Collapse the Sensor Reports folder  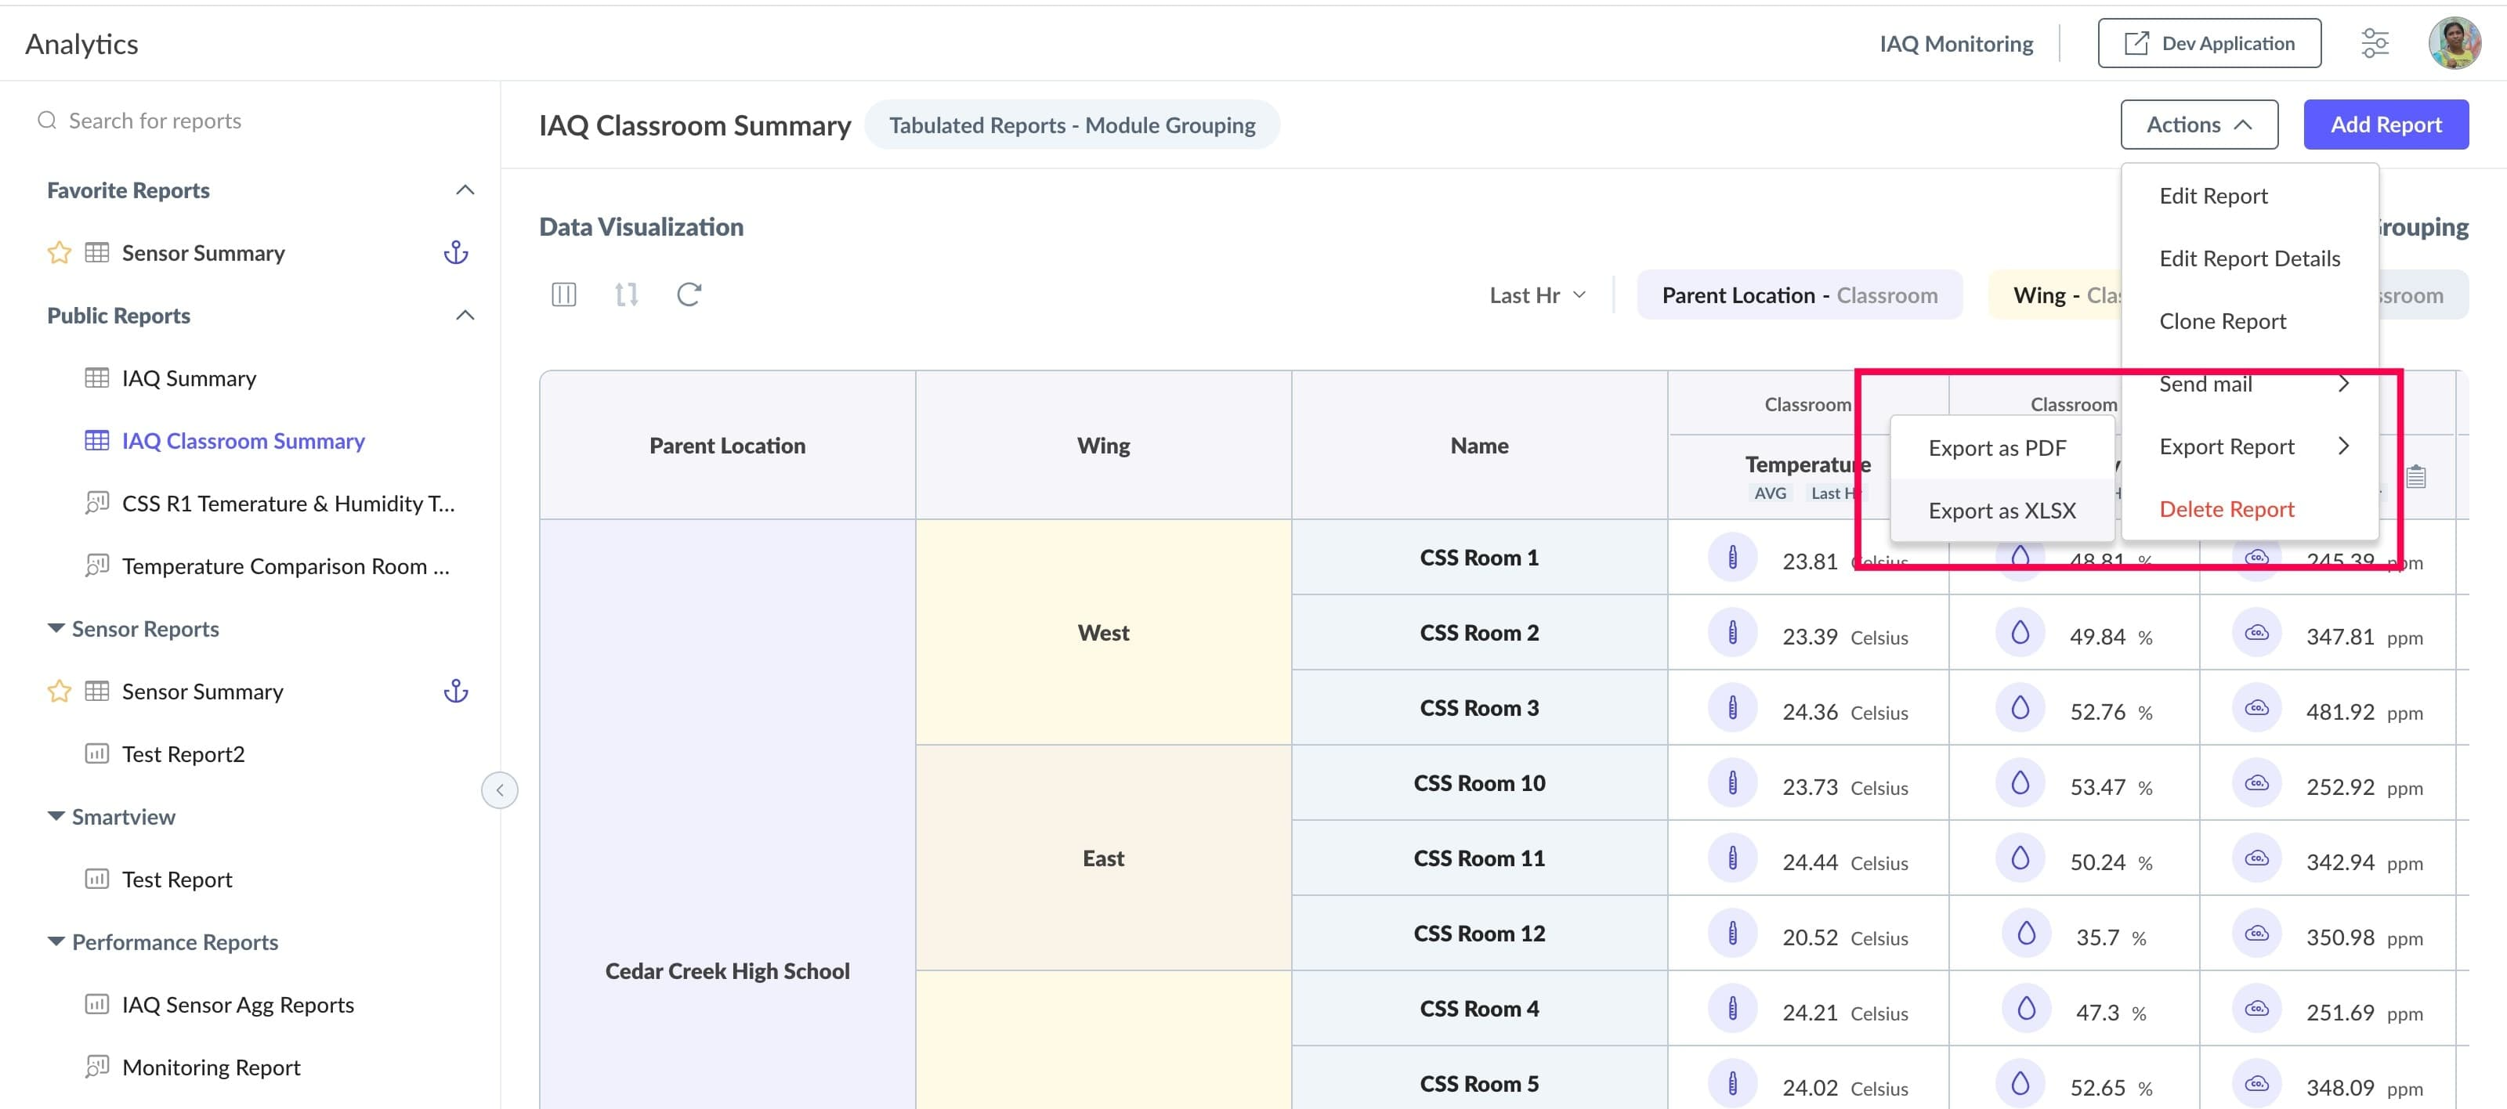pos(56,628)
